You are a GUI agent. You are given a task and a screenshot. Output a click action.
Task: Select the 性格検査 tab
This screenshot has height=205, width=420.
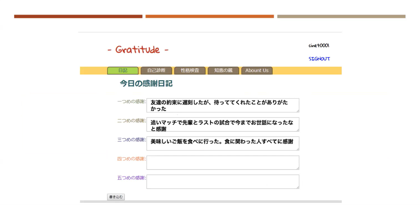(x=190, y=70)
